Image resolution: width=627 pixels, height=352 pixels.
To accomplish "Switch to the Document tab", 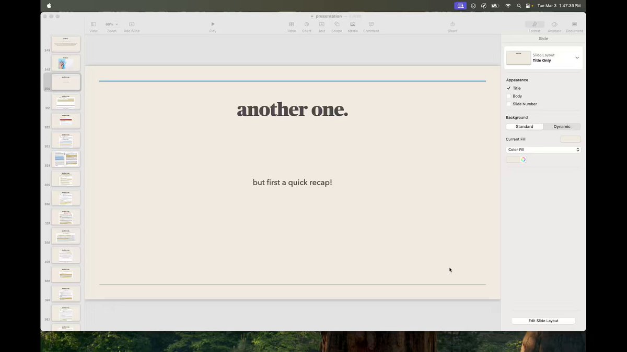I will [x=574, y=24].
